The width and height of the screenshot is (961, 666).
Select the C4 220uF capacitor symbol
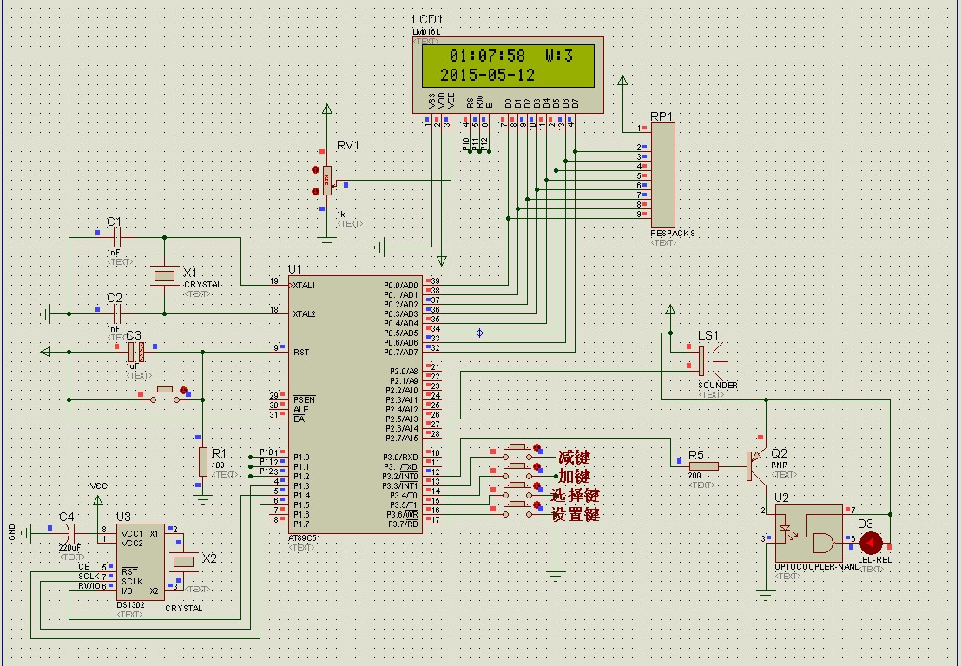pos(69,533)
